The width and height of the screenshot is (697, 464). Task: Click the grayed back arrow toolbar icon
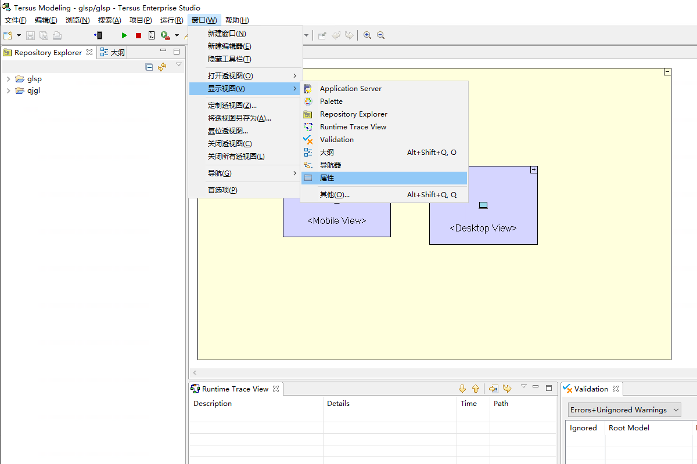click(336, 35)
